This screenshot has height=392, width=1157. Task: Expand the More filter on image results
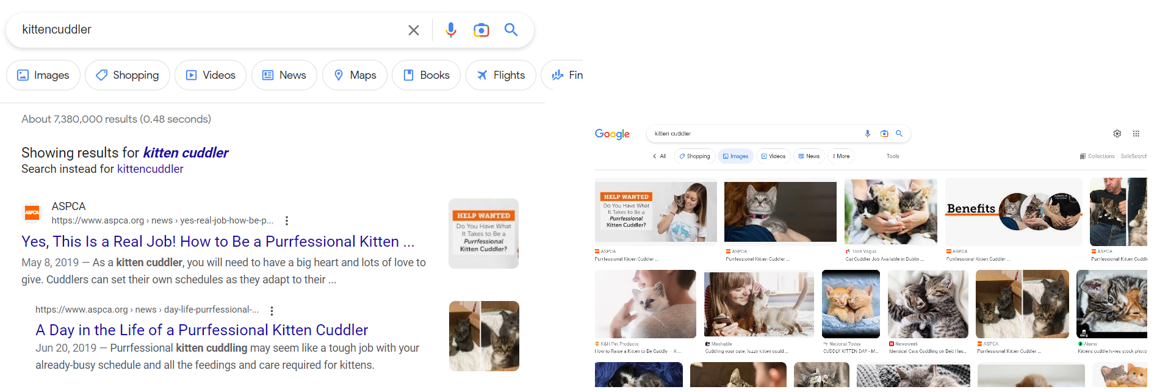click(841, 156)
